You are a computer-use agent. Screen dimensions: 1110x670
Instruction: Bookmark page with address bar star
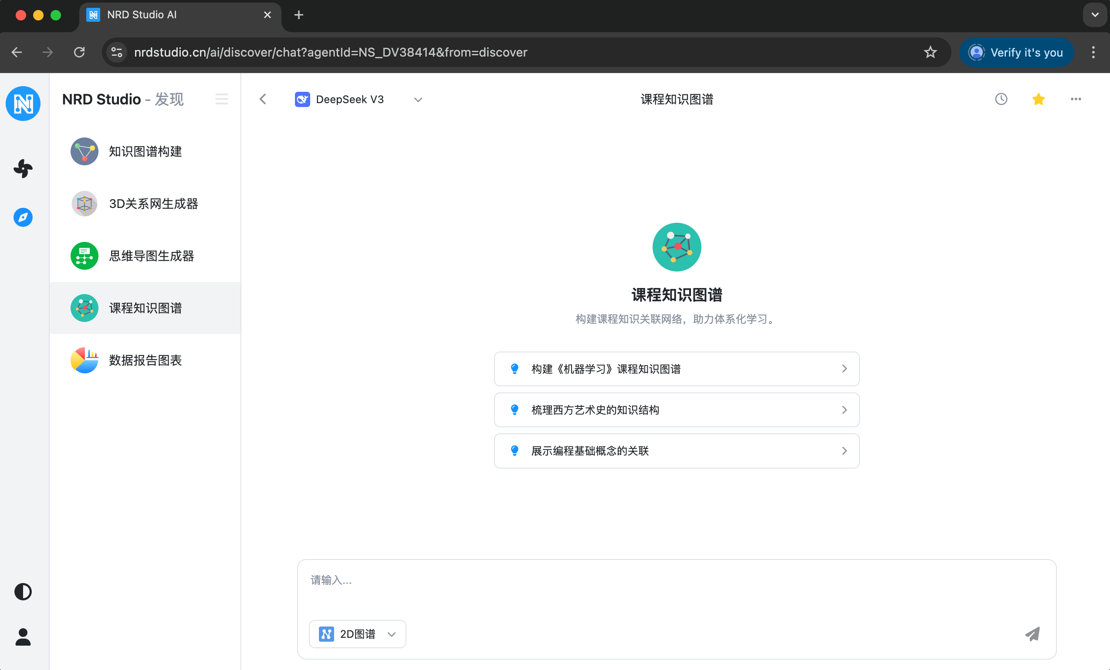click(x=930, y=52)
